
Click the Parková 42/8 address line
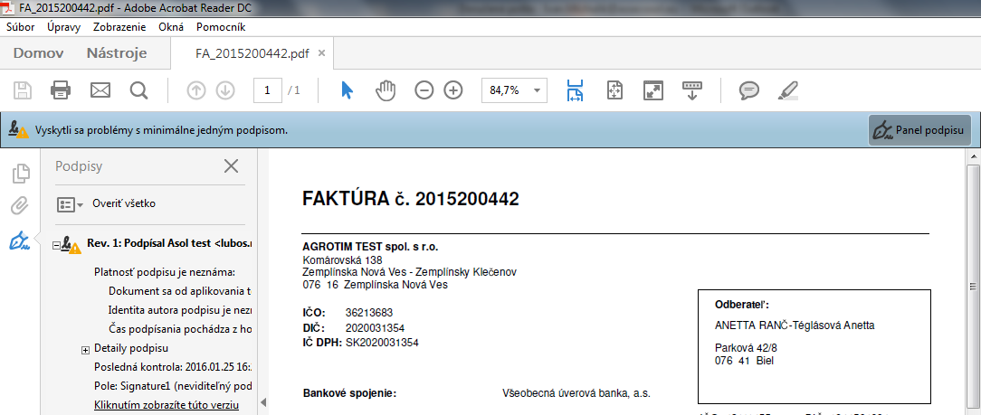tap(746, 347)
